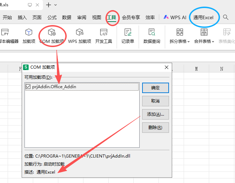Click the search magnifier icon
Viewport: 235px width, 183px height.
(x=226, y=17)
